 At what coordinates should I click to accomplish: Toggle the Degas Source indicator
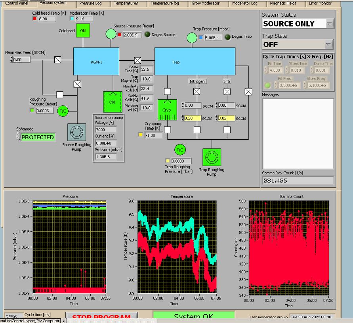click(x=147, y=35)
